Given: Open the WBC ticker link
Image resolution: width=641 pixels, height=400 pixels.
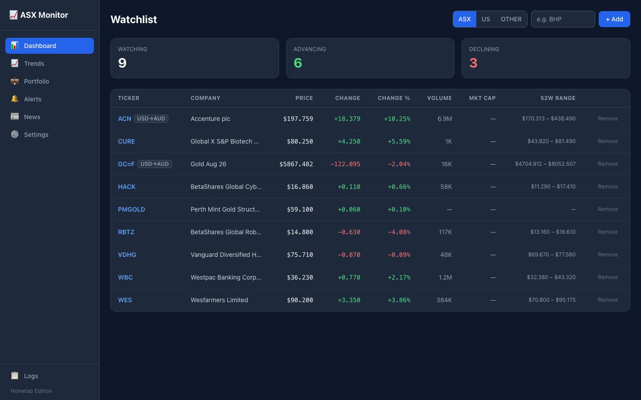Looking at the screenshot, I should [x=125, y=277].
